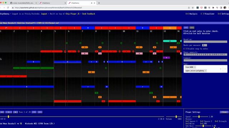Click measure 8 red I chord segment

tap(102, 28)
